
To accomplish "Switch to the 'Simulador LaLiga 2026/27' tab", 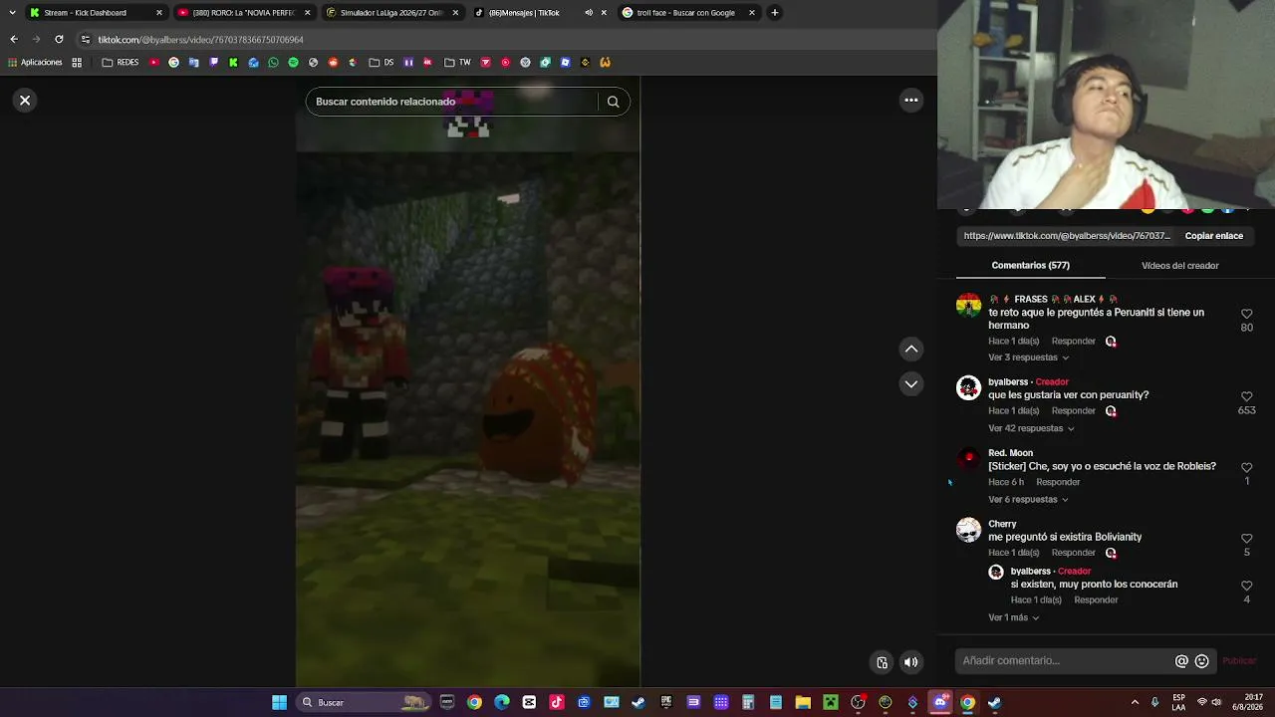I will (x=392, y=13).
